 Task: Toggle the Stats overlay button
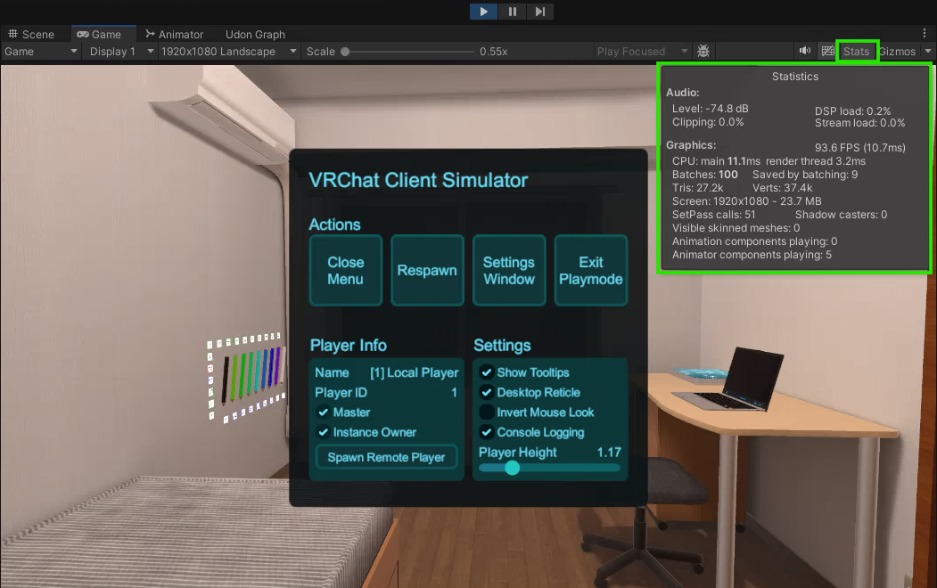coord(857,52)
